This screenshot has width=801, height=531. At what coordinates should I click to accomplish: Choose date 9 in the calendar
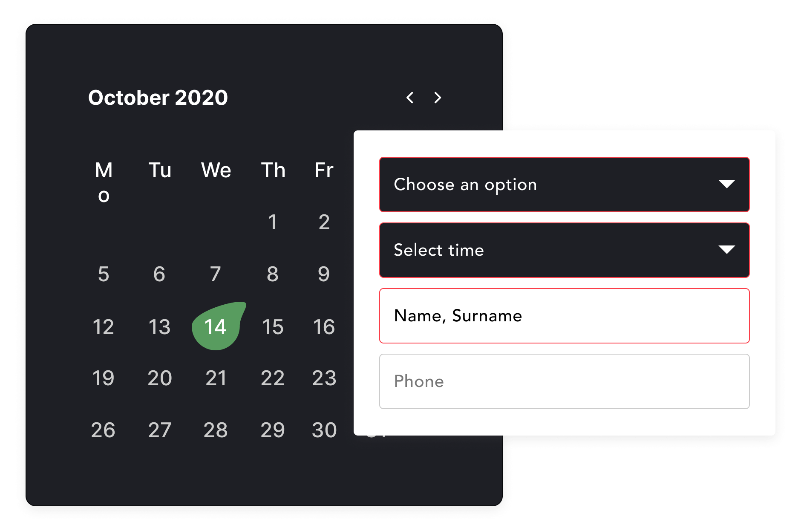(x=324, y=274)
